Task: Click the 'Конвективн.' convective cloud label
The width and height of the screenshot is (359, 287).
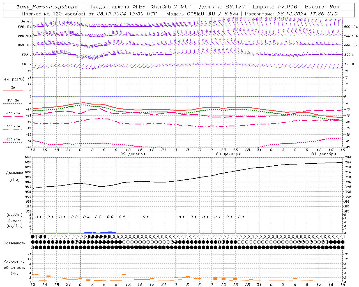Action: pos(14,262)
